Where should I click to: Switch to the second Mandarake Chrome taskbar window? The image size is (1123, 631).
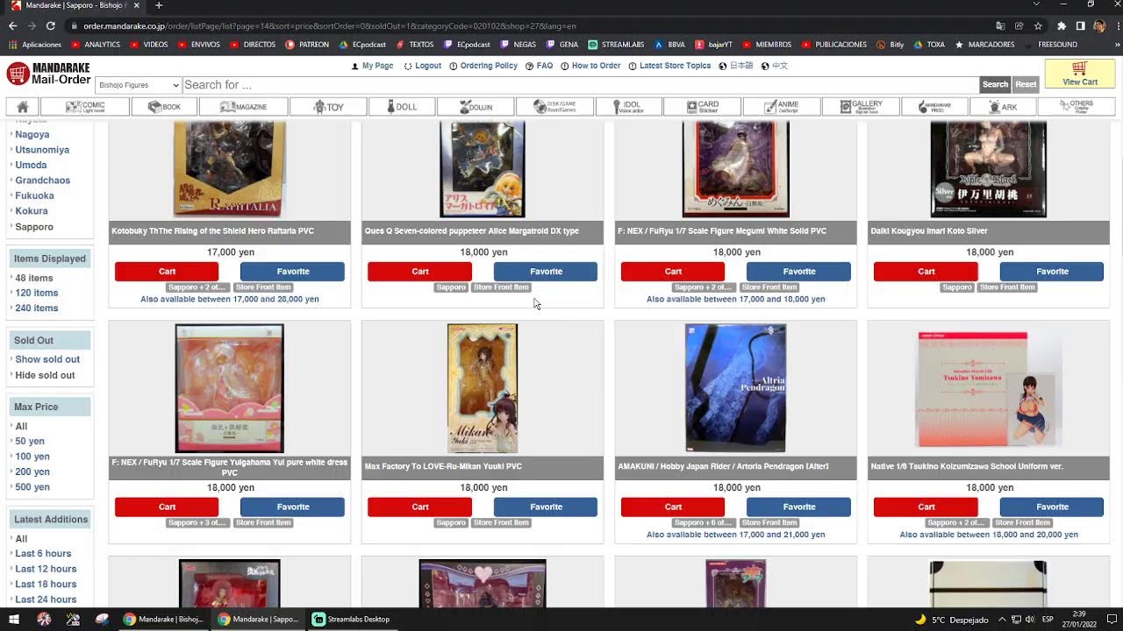258,620
